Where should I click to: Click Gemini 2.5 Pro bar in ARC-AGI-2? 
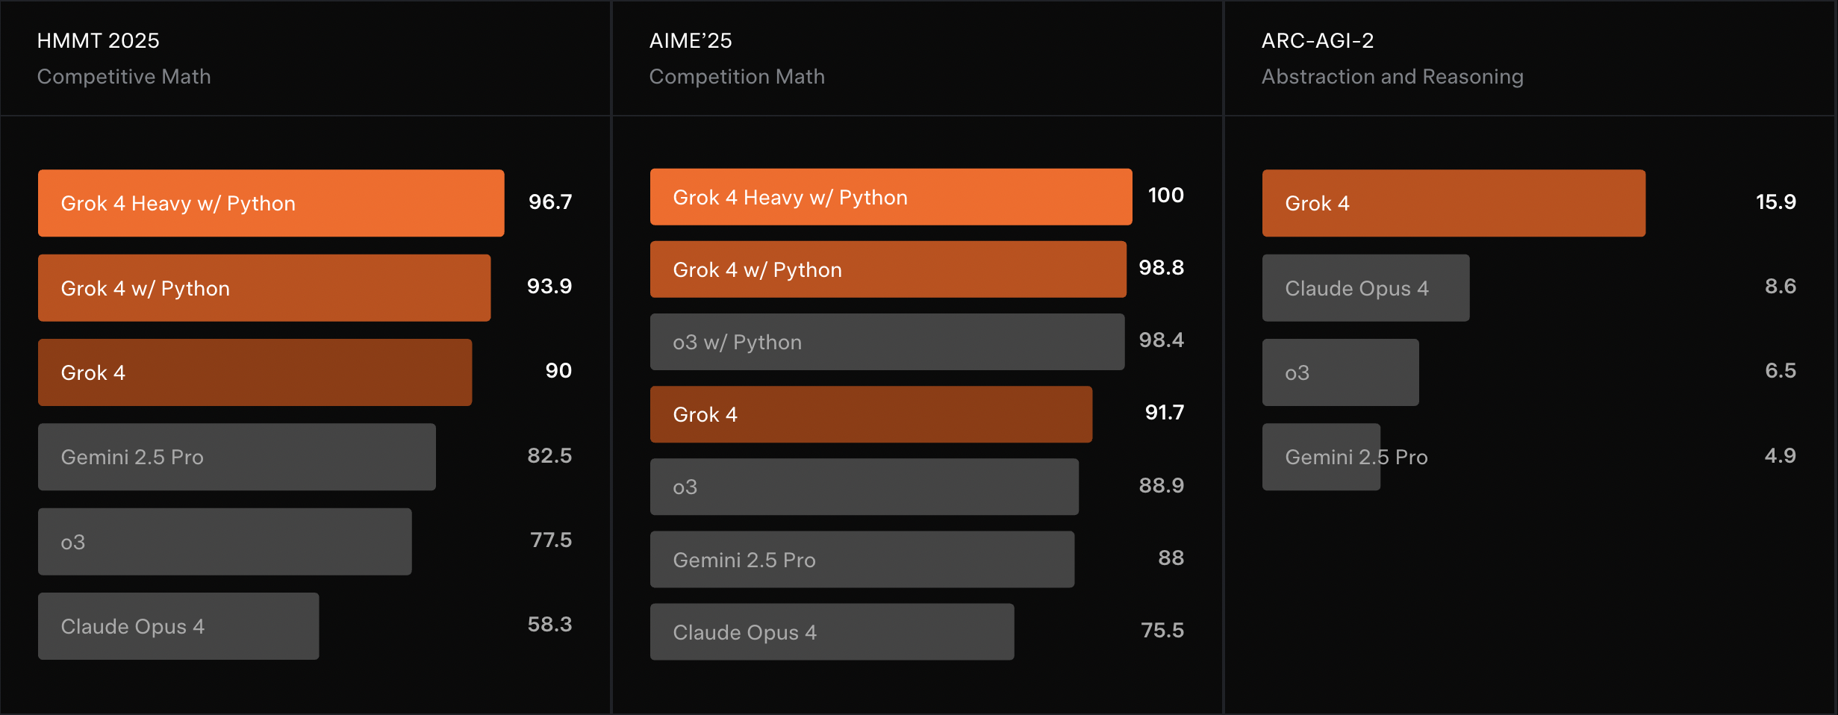(x=1321, y=457)
